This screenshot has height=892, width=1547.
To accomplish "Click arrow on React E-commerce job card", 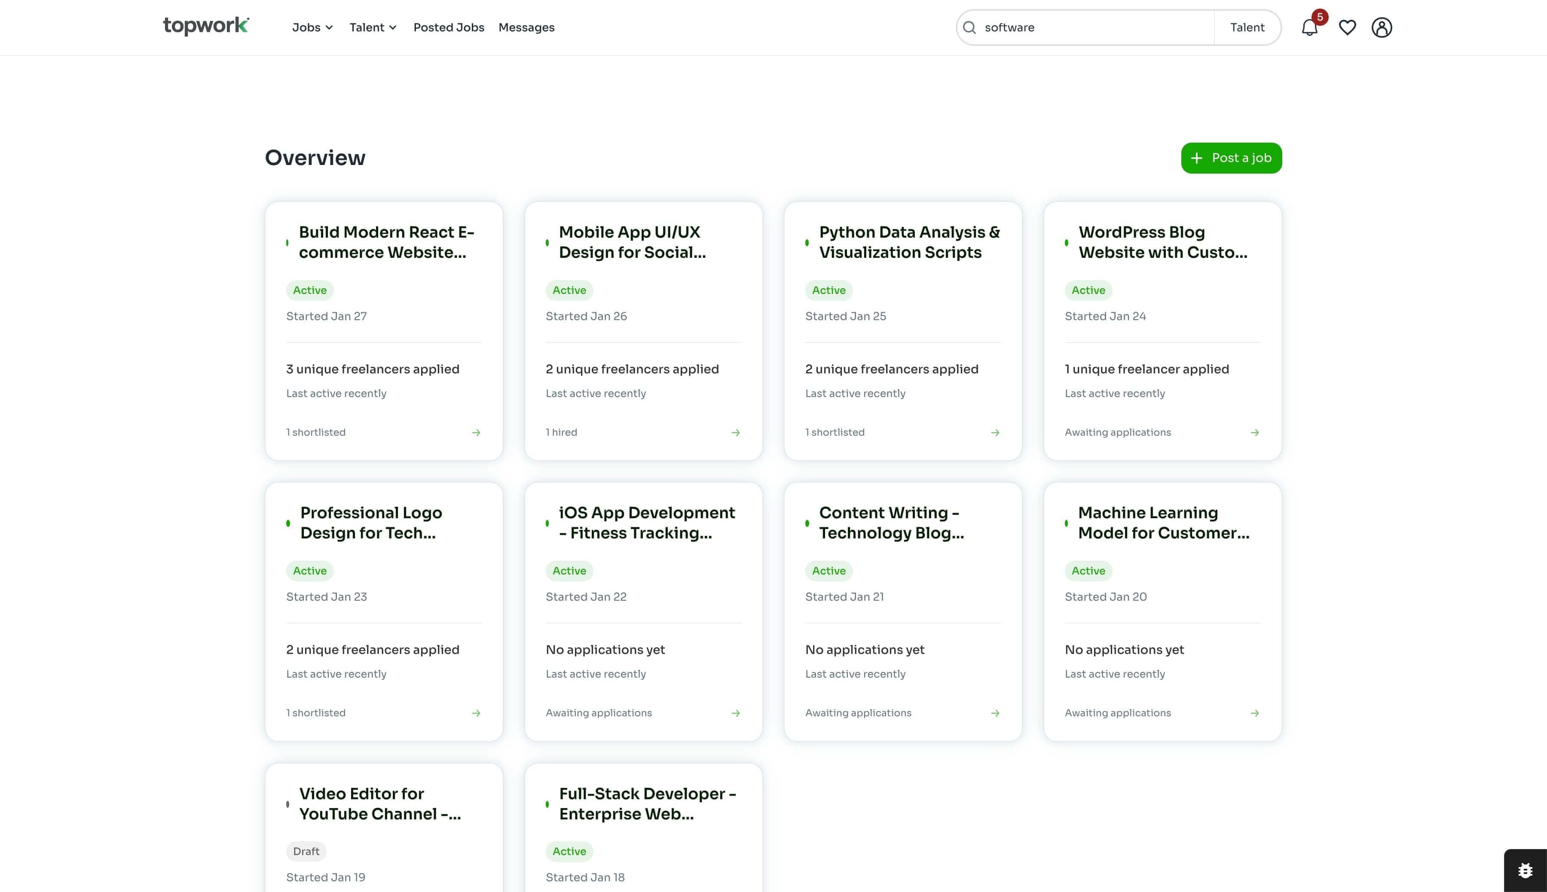I will (476, 433).
